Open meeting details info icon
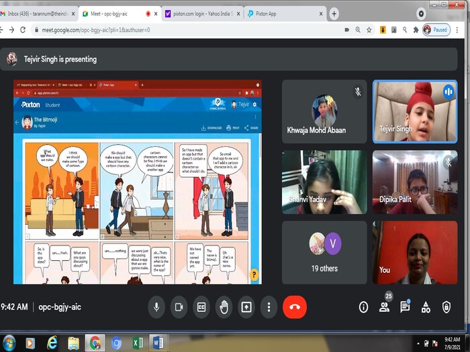Screen dimensions: 470x352 [364, 307]
